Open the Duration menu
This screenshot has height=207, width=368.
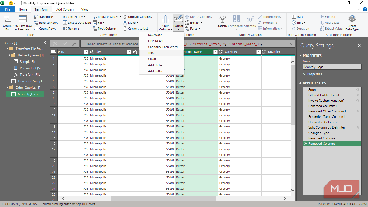tap(302, 29)
